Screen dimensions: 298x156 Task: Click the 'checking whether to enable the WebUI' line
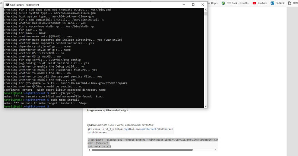click(x=39, y=80)
